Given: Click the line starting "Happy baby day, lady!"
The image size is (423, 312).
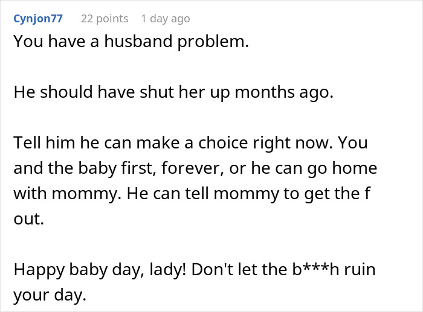Looking at the screenshot, I should click(x=194, y=269).
